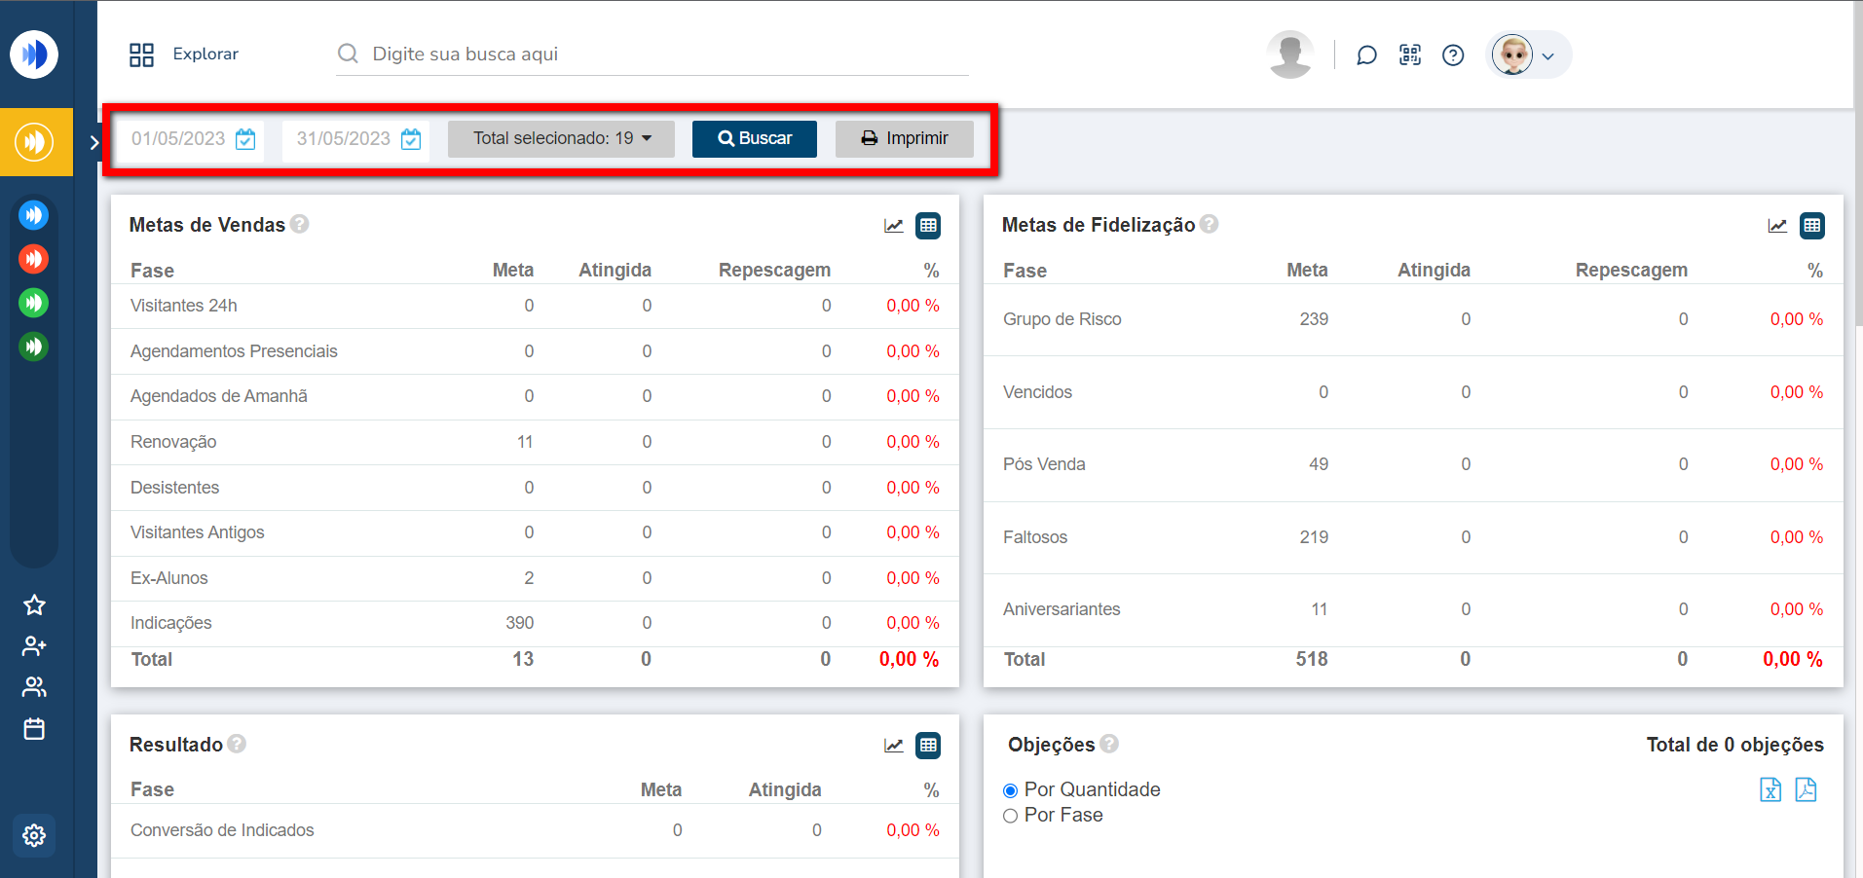Switch Metas de Fidelização to table view
1863x878 pixels.
pos(1811,226)
